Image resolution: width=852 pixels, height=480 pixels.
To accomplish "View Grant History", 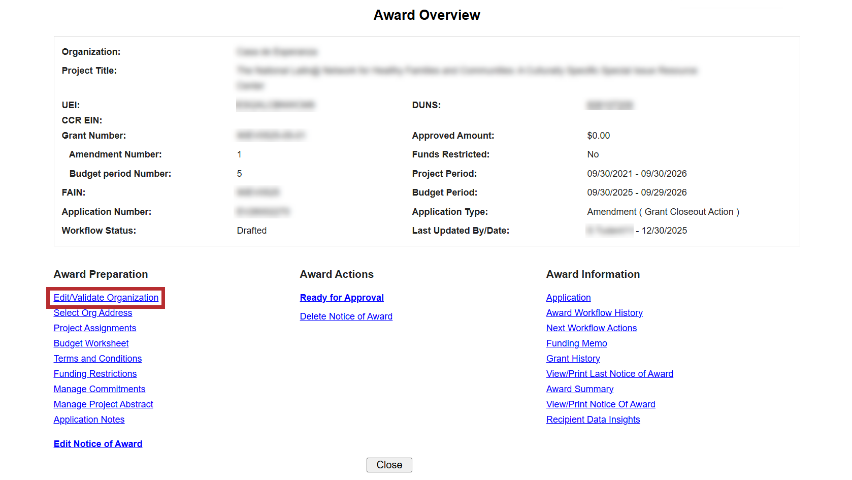I will [x=573, y=359].
